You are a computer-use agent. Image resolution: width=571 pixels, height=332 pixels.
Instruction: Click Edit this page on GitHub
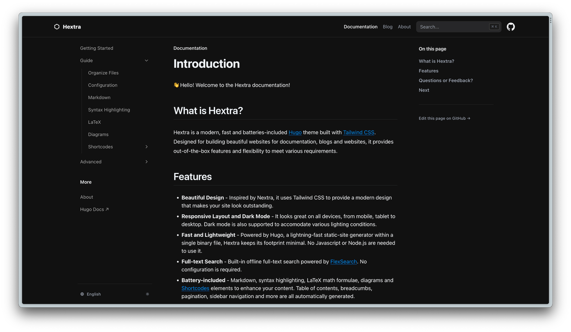pyautogui.click(x=444, y=118)
